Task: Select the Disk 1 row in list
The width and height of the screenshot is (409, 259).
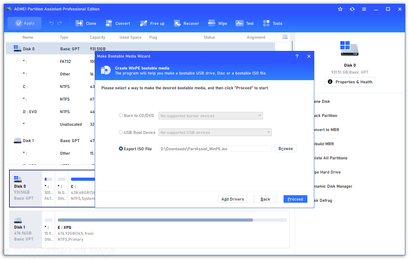Action: coord(50,141)
